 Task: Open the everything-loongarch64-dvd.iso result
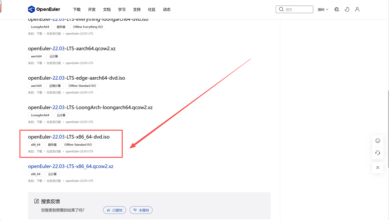pyautogui.click(x=88, y=20)
